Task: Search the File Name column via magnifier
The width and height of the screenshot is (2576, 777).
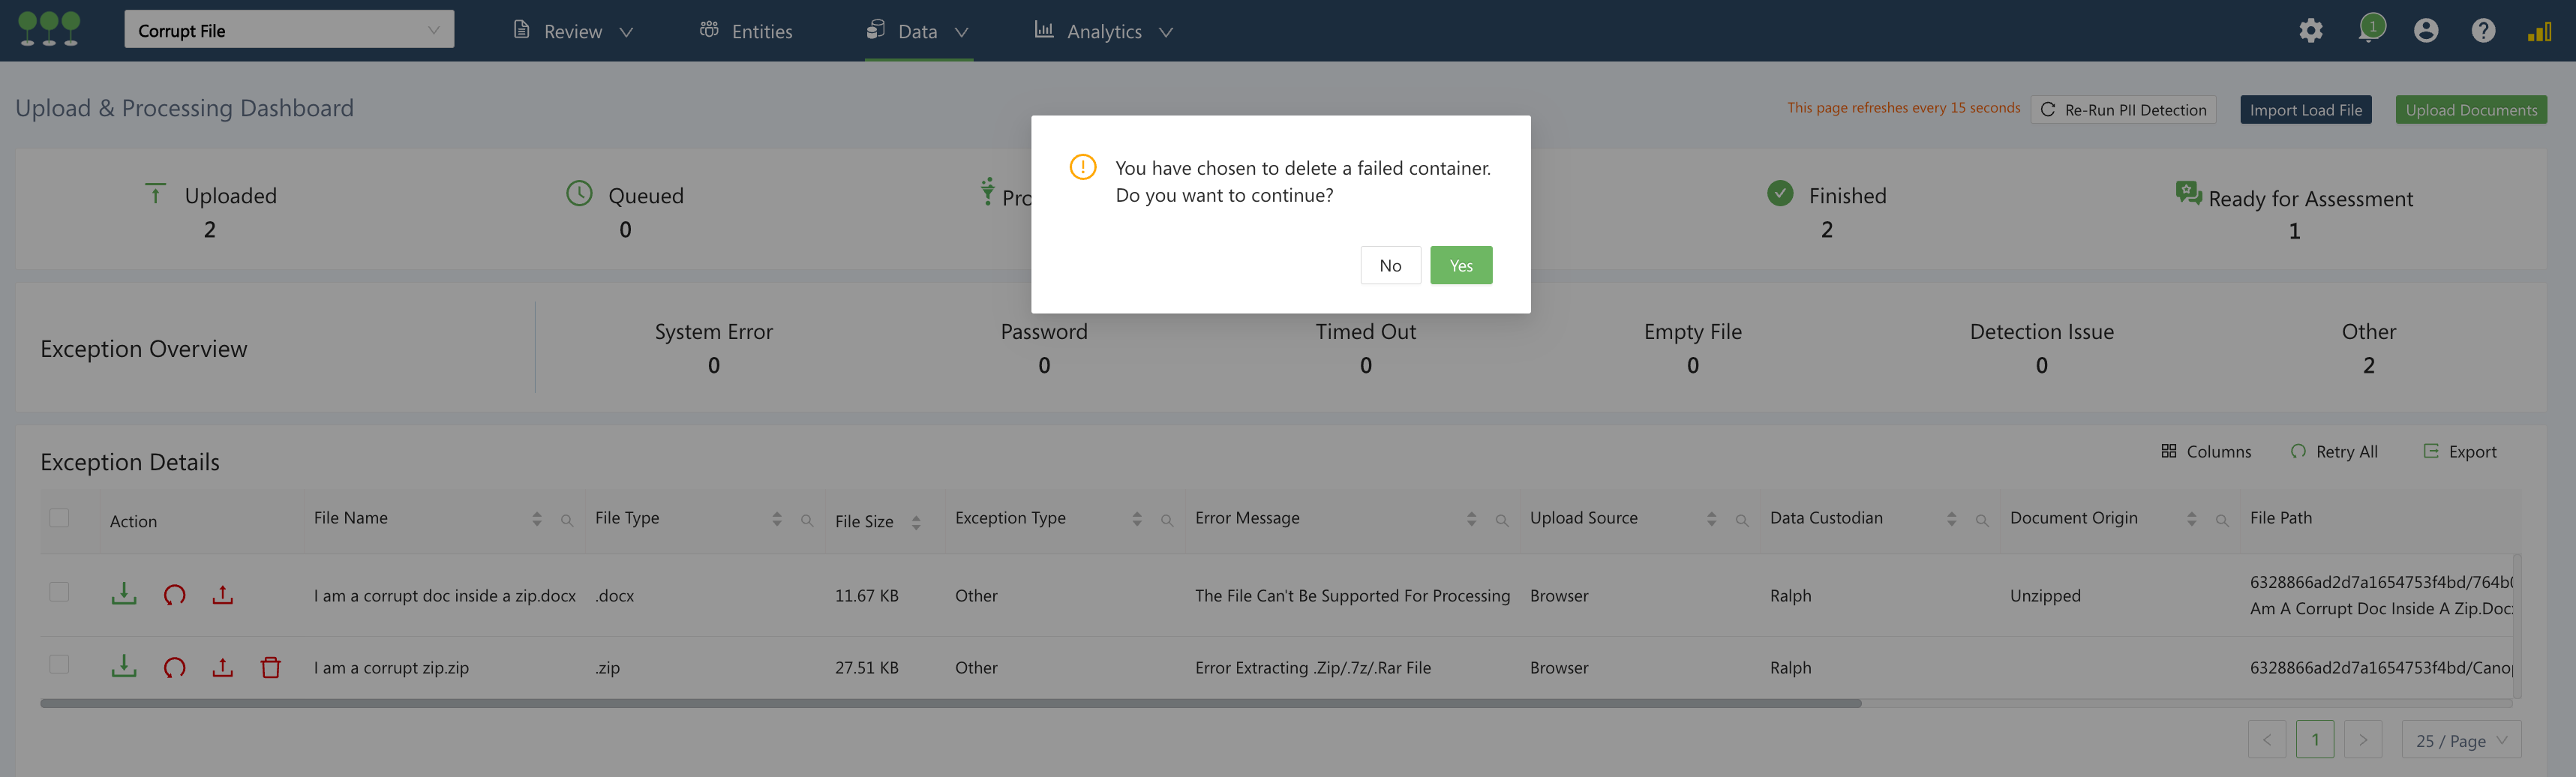Action: [567, 520]
